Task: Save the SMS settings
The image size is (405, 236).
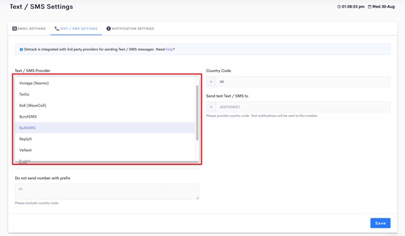Action: (x=380, y=223)
